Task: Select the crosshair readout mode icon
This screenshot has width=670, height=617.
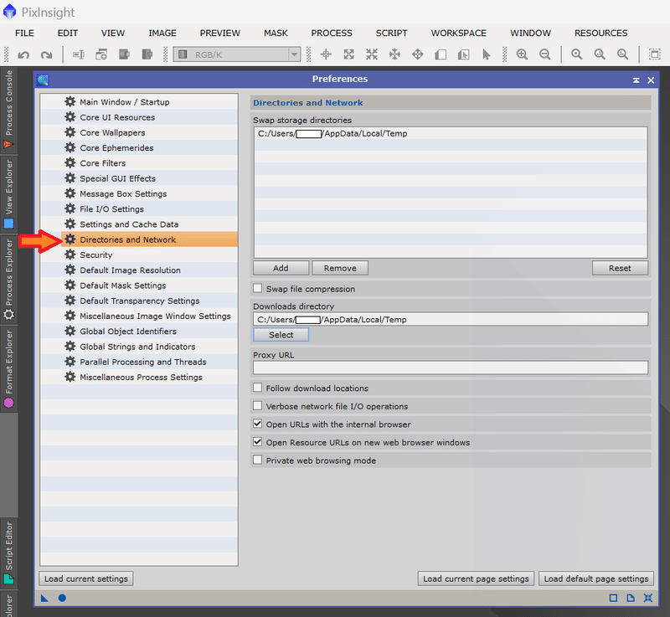Action: [326, 54]
